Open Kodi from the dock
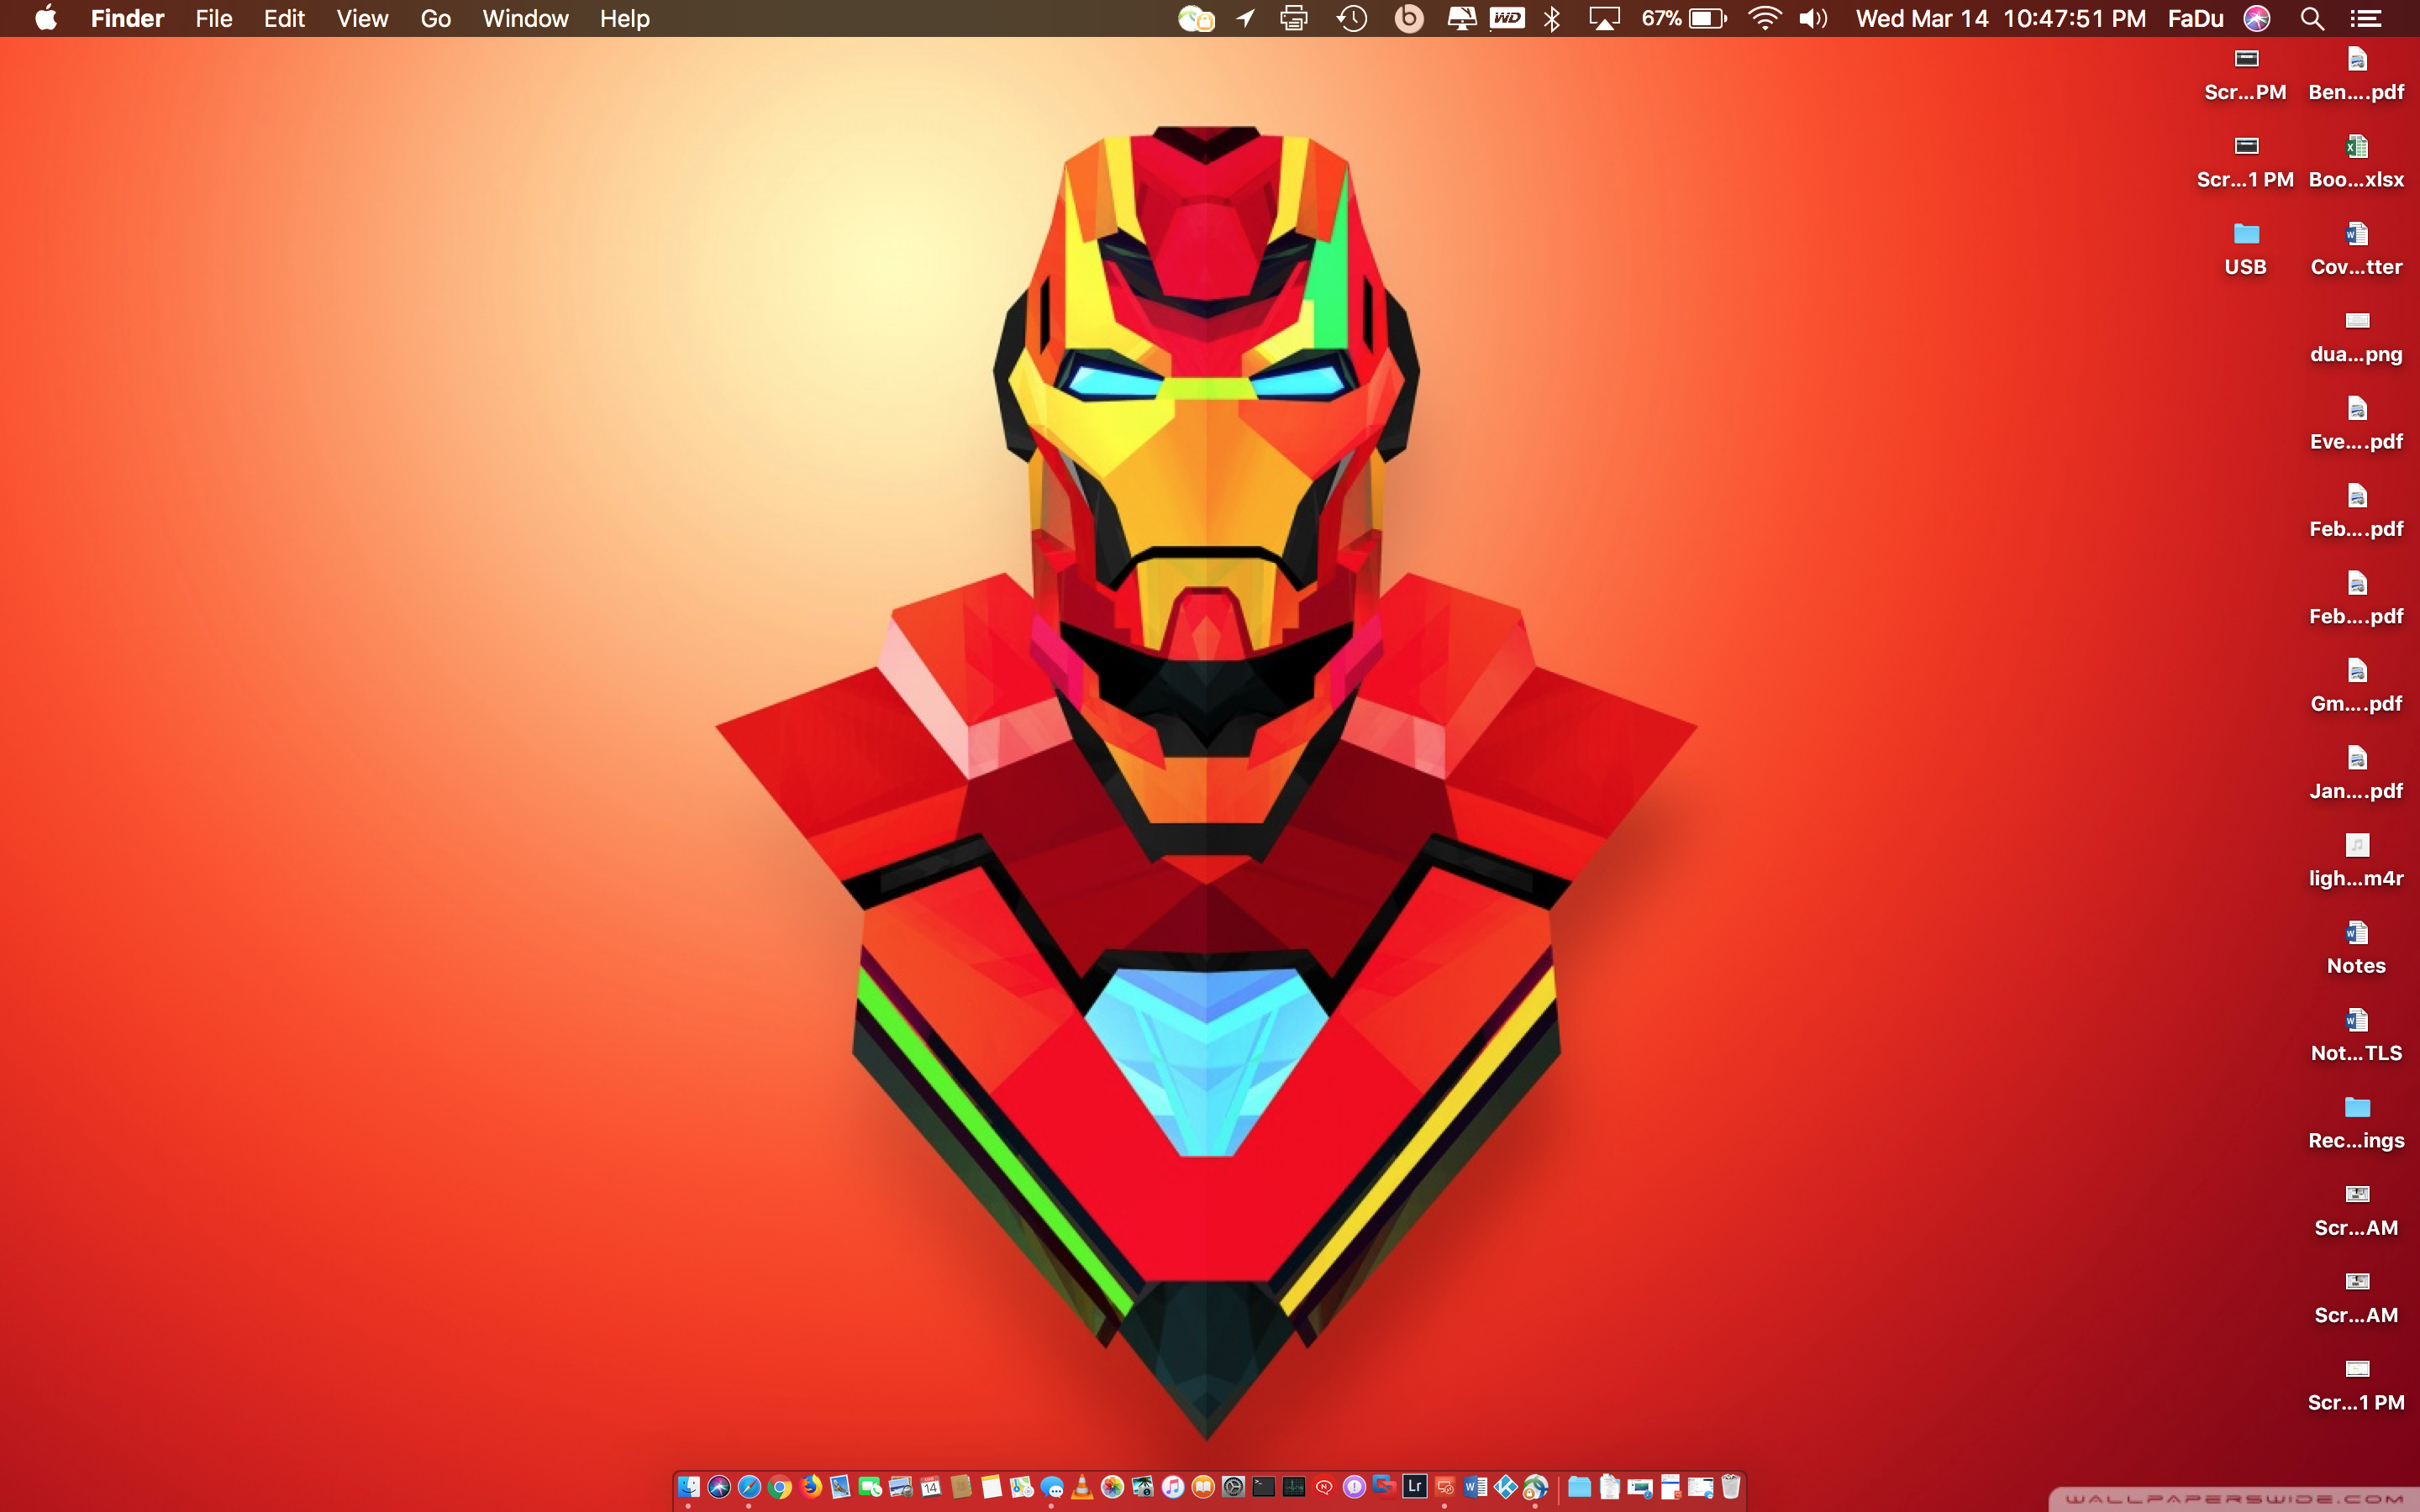 (x=1505, y=1487)
